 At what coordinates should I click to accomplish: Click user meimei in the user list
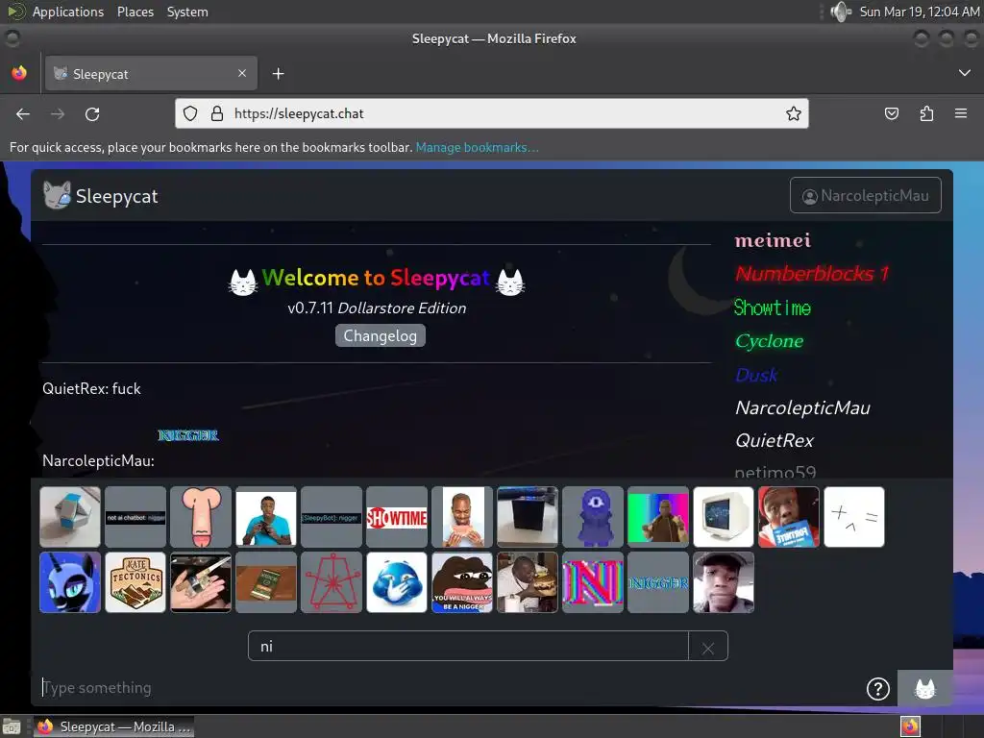click(774, 240)
